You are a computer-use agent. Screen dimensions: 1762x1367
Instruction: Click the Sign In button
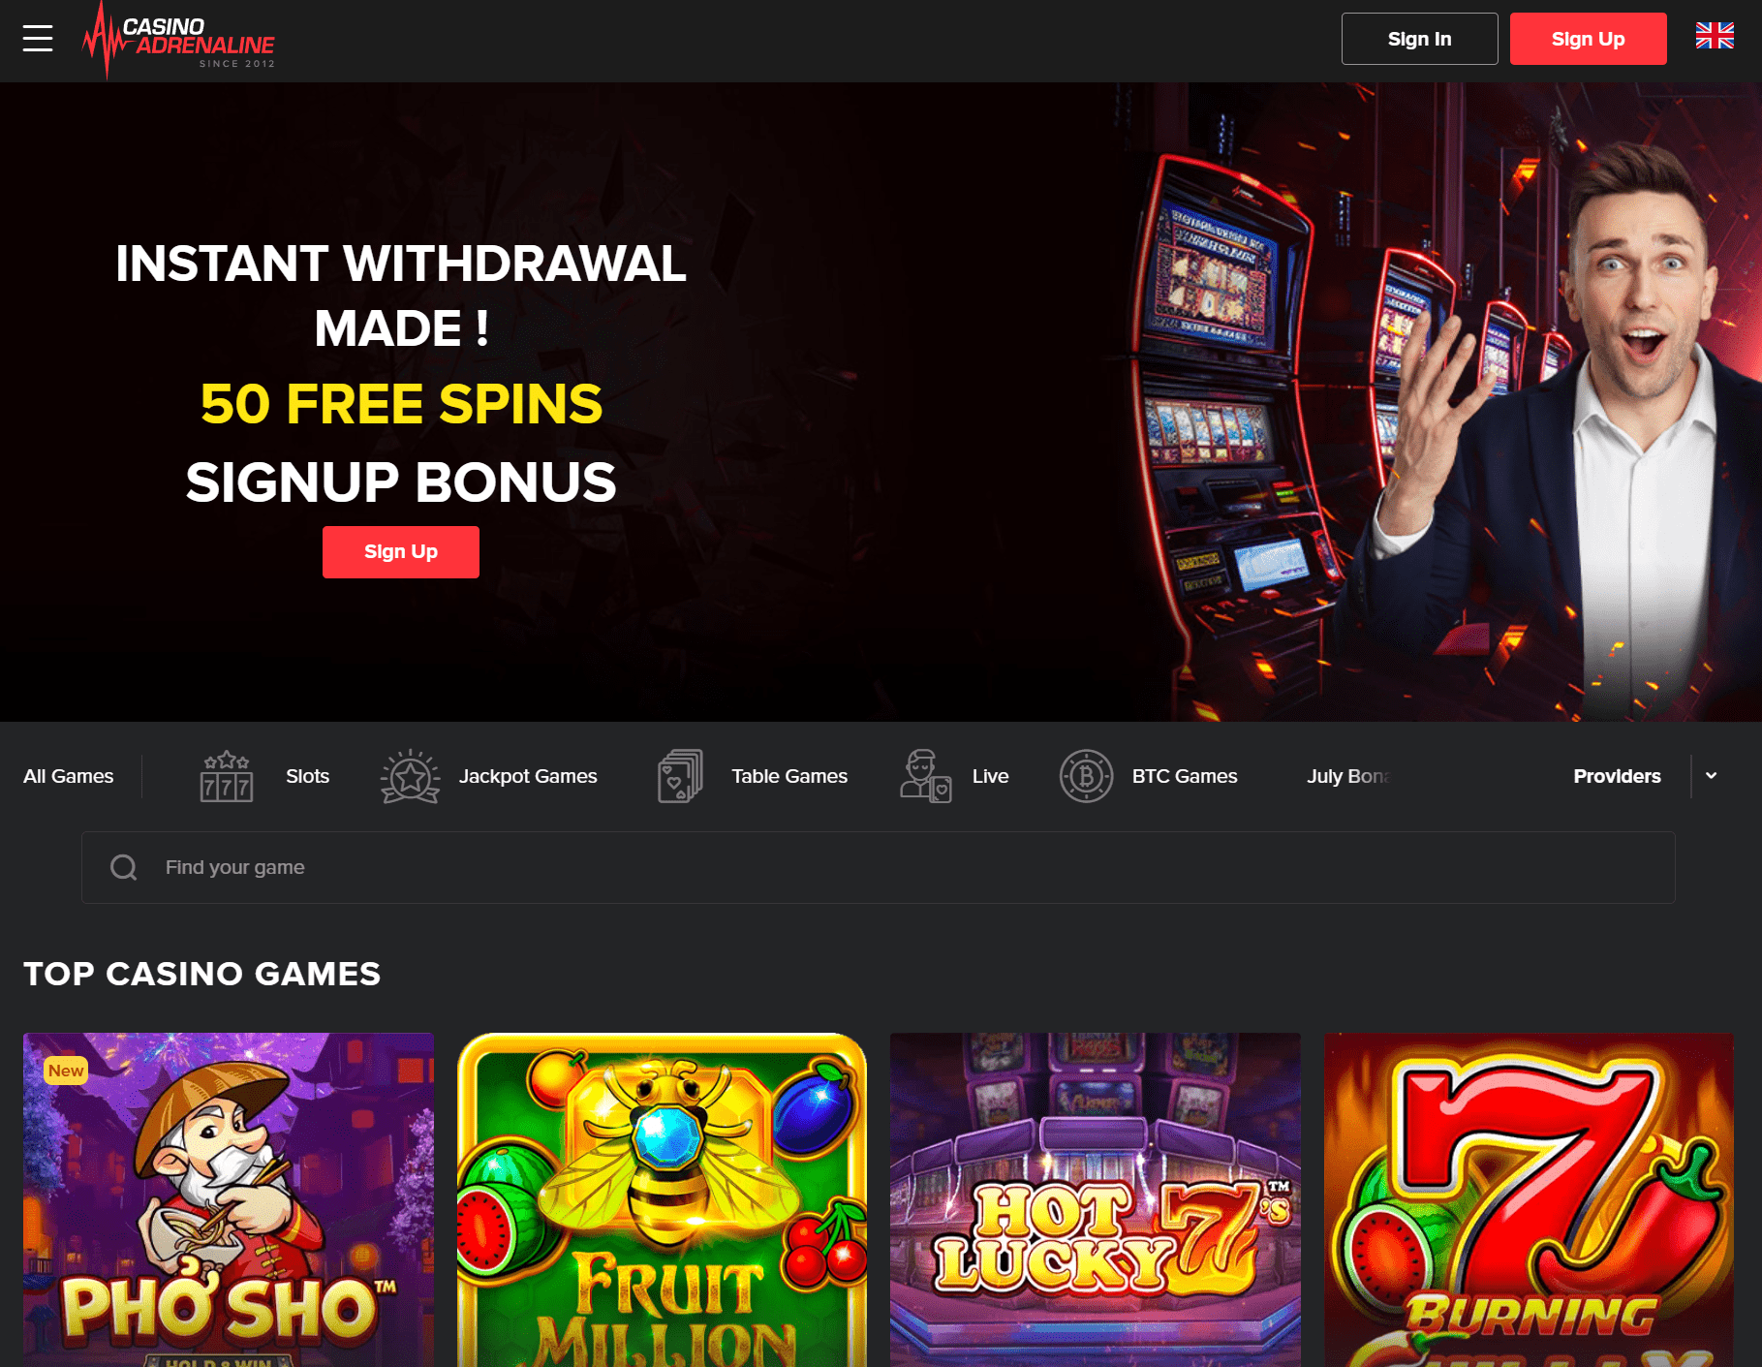coord(1419,39)
